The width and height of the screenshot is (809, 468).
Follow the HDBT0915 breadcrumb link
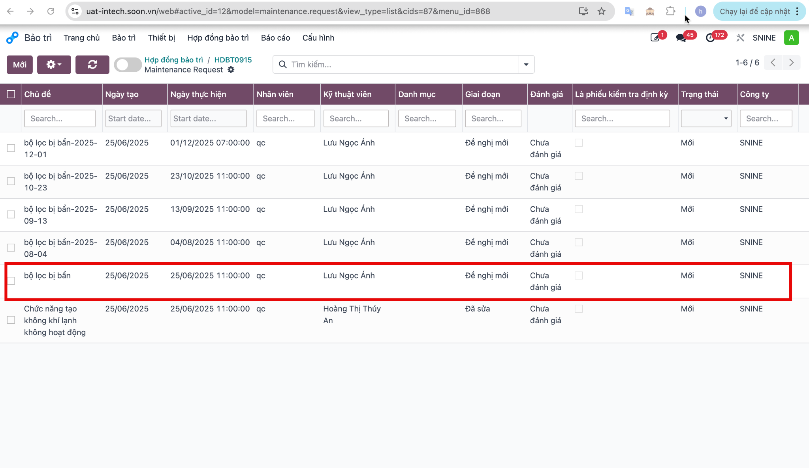click(x=233, y=60)
